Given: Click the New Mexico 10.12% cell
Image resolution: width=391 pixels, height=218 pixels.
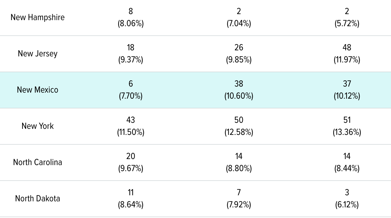Looking at the screenshot, I should coord(347,96).
